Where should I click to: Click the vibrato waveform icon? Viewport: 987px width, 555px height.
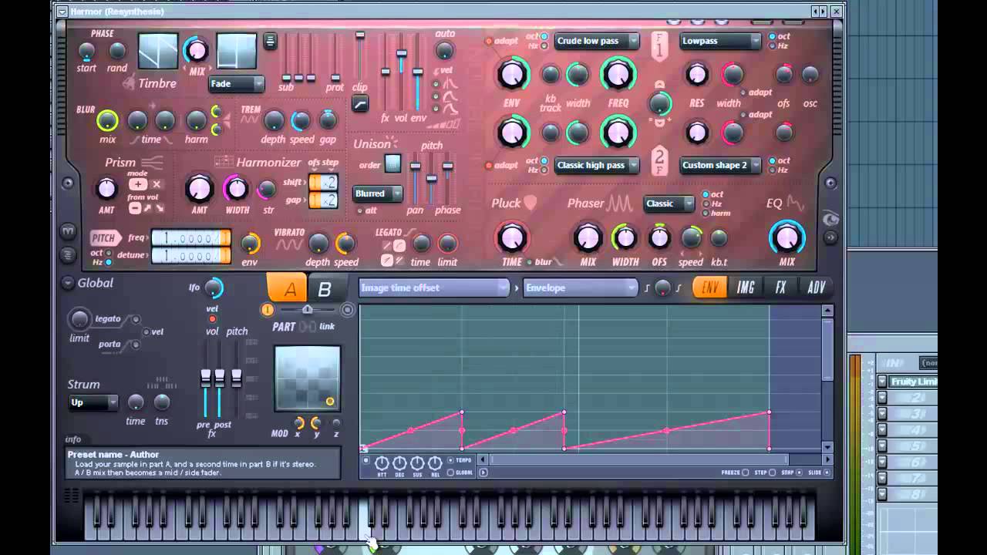pos(289,245)
